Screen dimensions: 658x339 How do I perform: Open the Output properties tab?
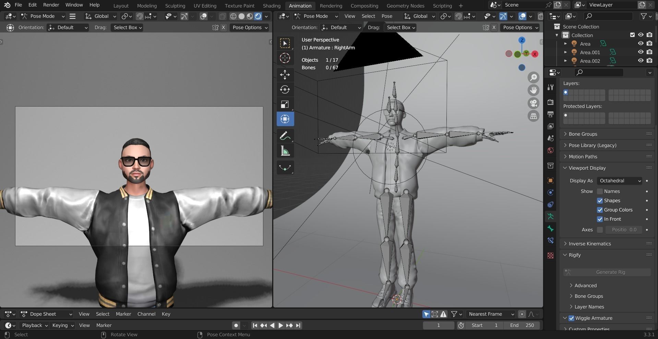pos(550,114)
